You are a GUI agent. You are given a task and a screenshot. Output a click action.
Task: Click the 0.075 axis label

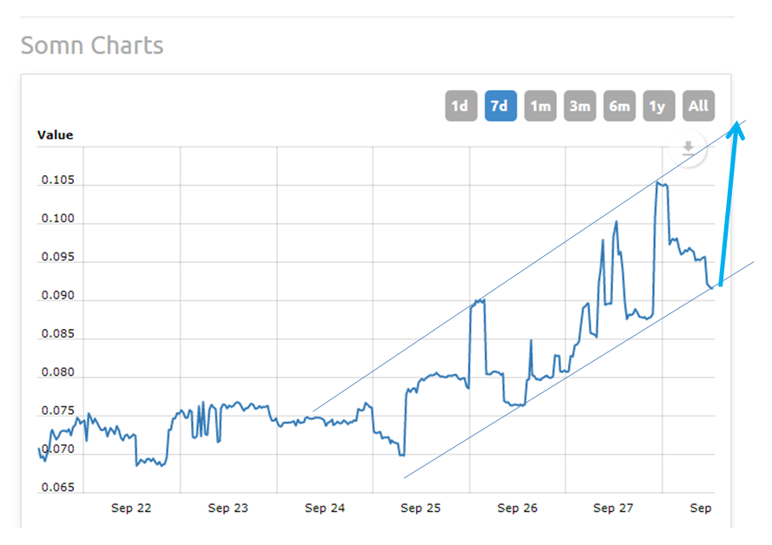57,410
